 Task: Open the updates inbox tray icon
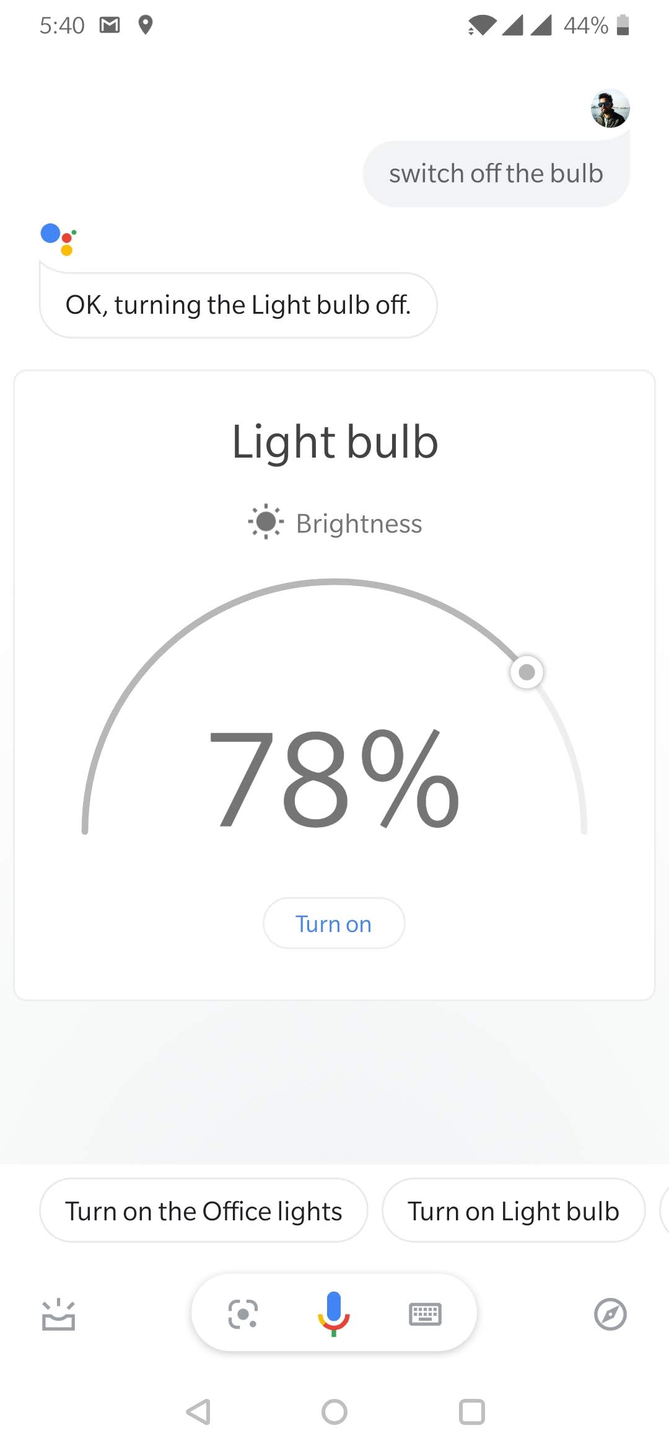(58, 1315)
